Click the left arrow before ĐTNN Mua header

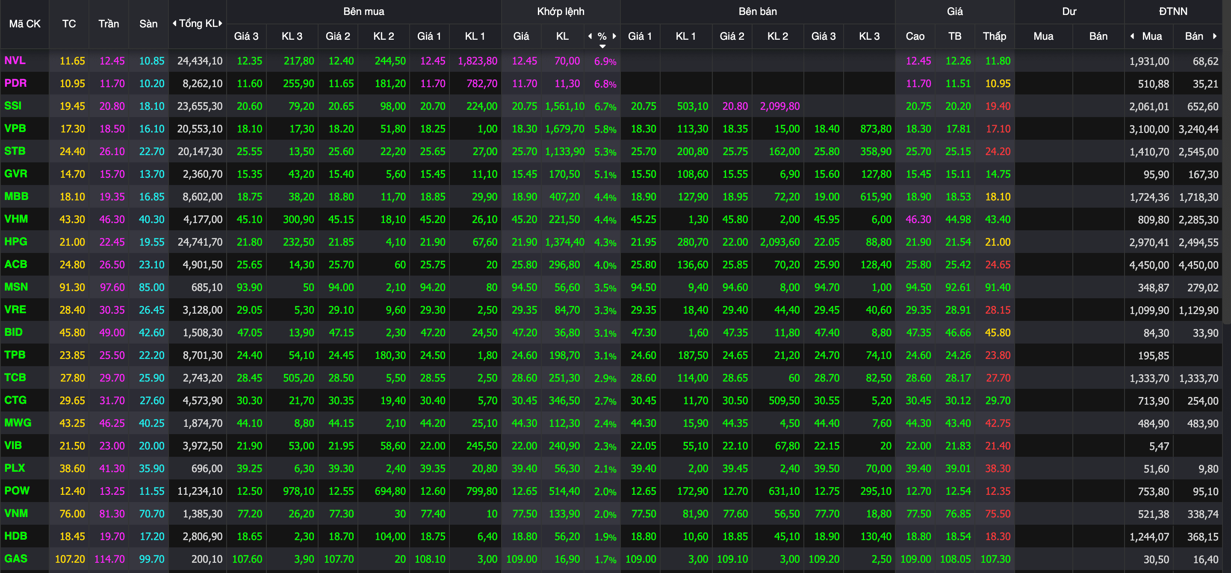(1132, 36)
